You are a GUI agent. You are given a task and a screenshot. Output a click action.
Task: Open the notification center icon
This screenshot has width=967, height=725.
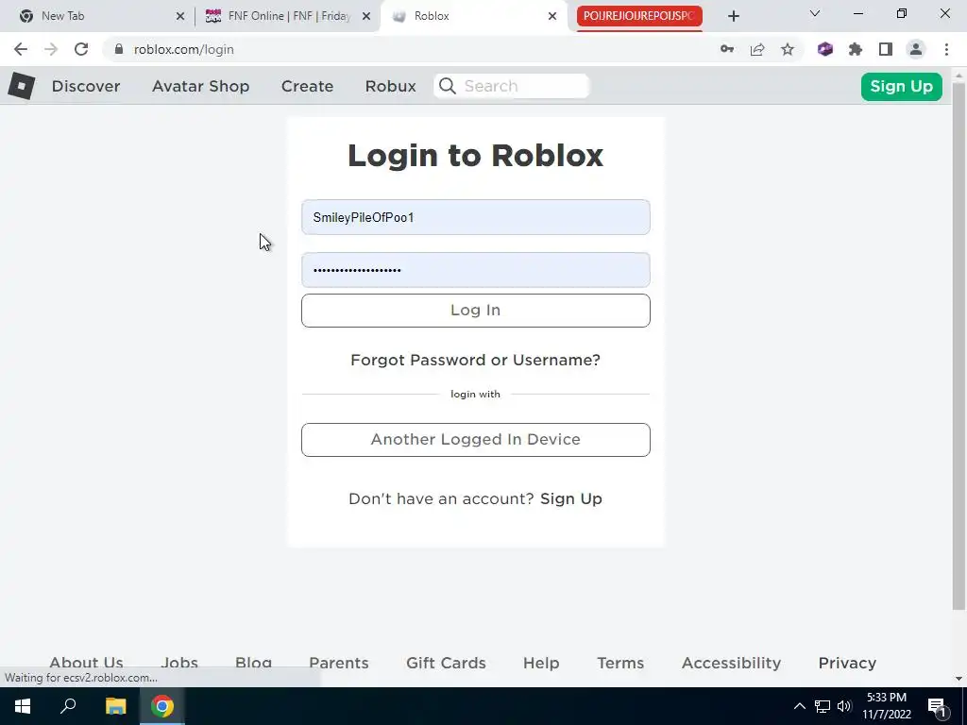point(938,708)
